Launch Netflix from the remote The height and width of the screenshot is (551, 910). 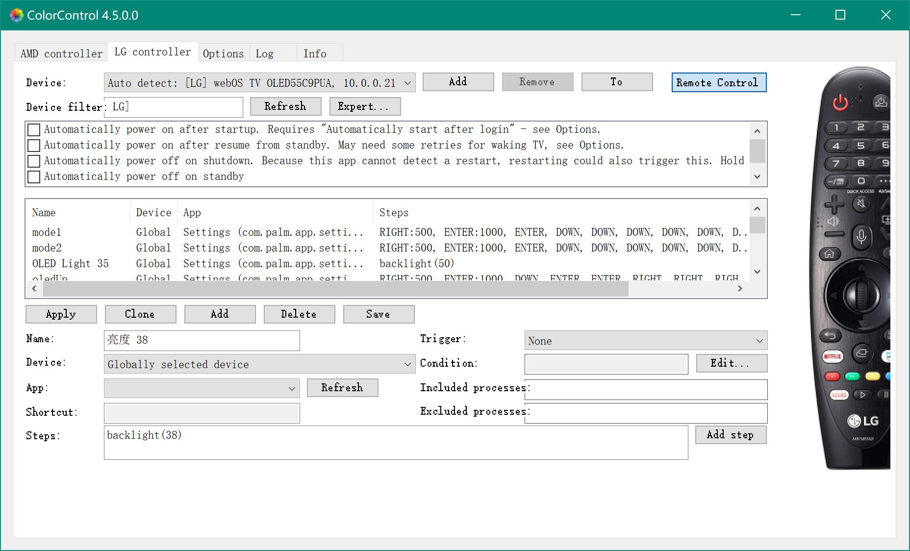tap(832, 356)
